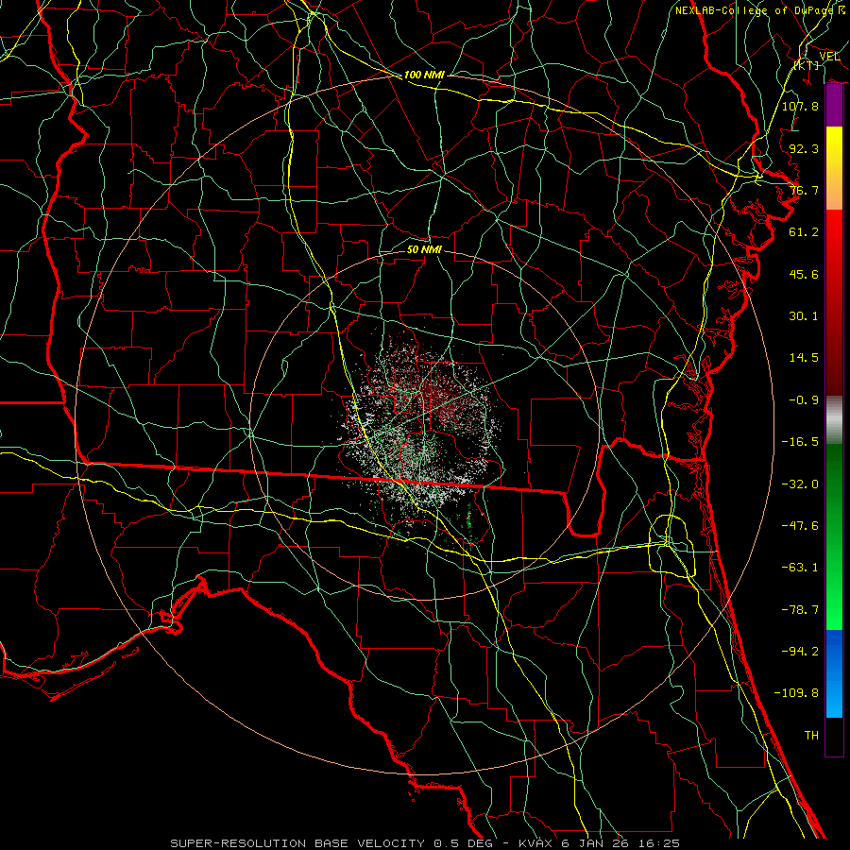Click the -32.0 velocity scale value
The width and height of the screenshot is (850, 850).
coord(800,484)
